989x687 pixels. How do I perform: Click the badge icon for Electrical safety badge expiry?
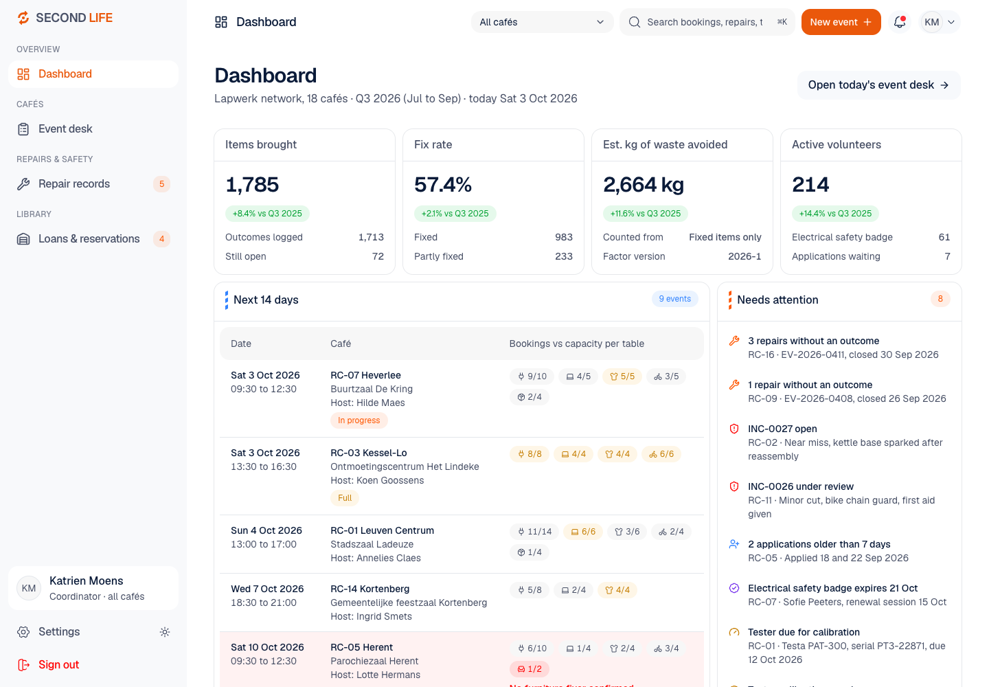tap(734, 588)
